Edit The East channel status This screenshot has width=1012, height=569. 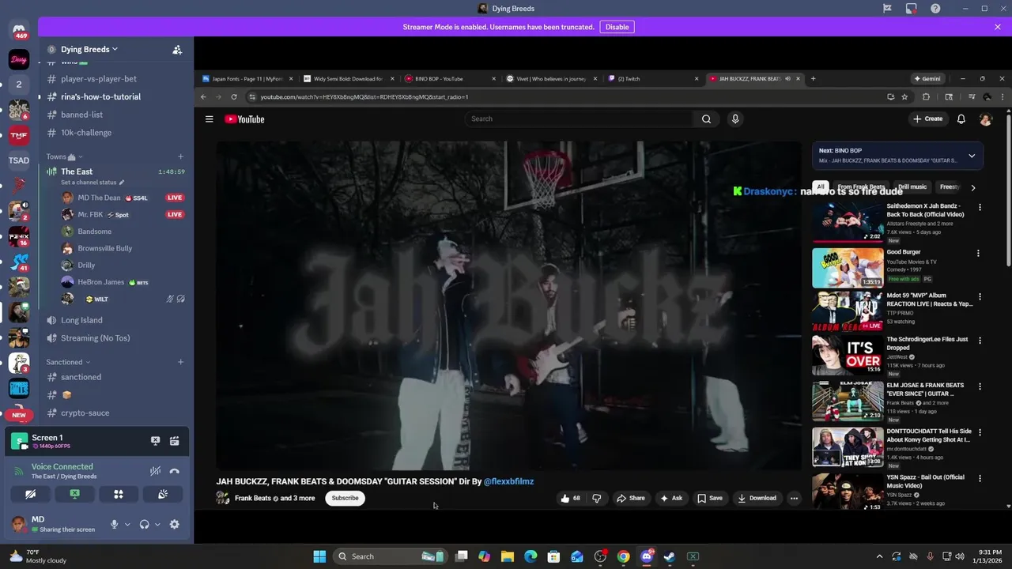(x=93, y=183)
